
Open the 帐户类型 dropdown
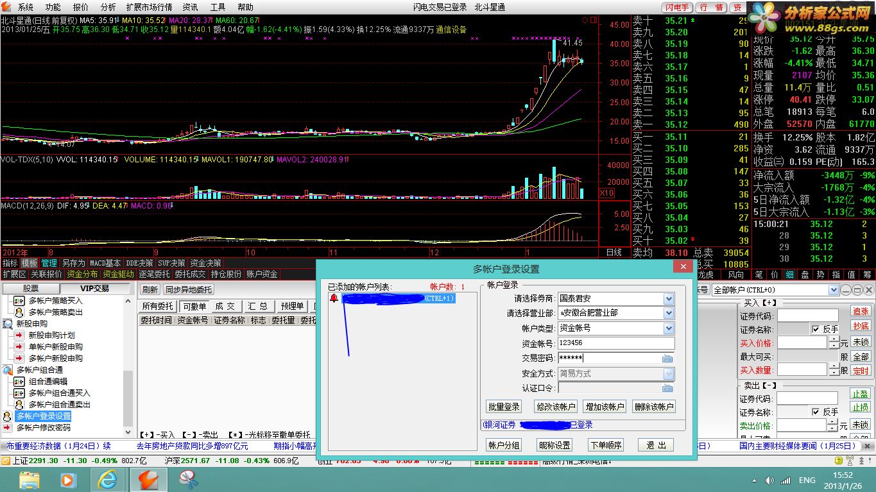pos(669,328)
